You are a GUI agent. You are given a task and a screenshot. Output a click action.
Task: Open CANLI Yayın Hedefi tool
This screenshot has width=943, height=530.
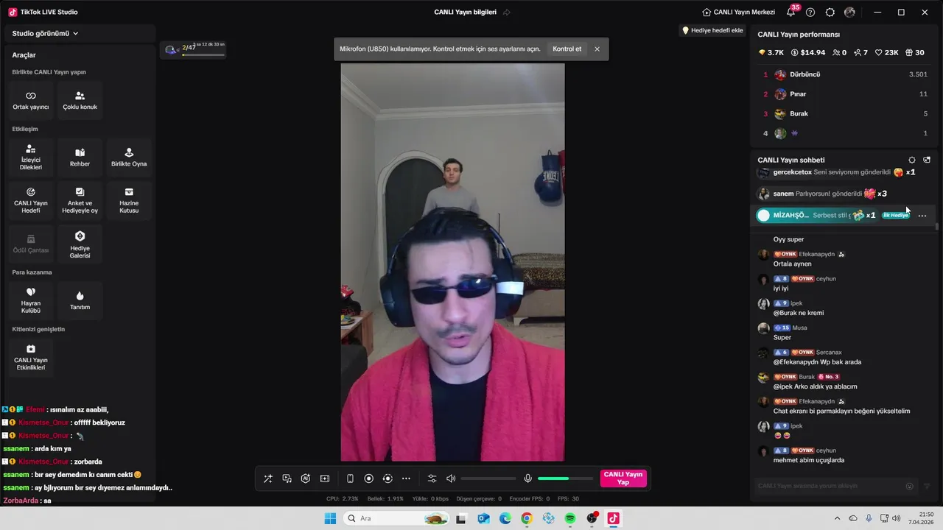[x=31, y=200]
